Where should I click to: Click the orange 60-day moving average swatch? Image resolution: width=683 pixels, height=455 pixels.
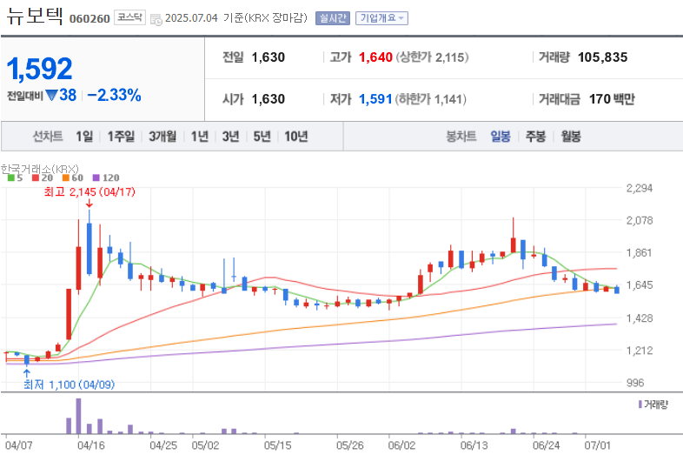point(66,177)
